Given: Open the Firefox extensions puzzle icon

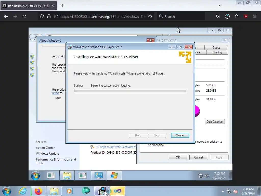Looking at the screenshot, I should [x=237, y=16].
